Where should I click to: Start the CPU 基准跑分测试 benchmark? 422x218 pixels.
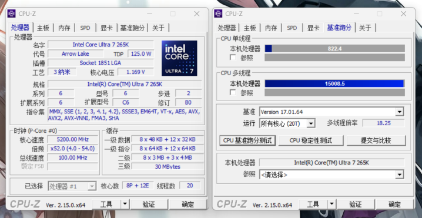click(247, 140)
